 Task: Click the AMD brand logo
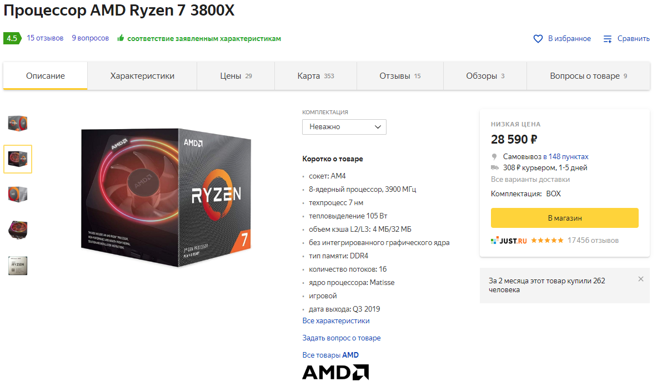[335, 372]
